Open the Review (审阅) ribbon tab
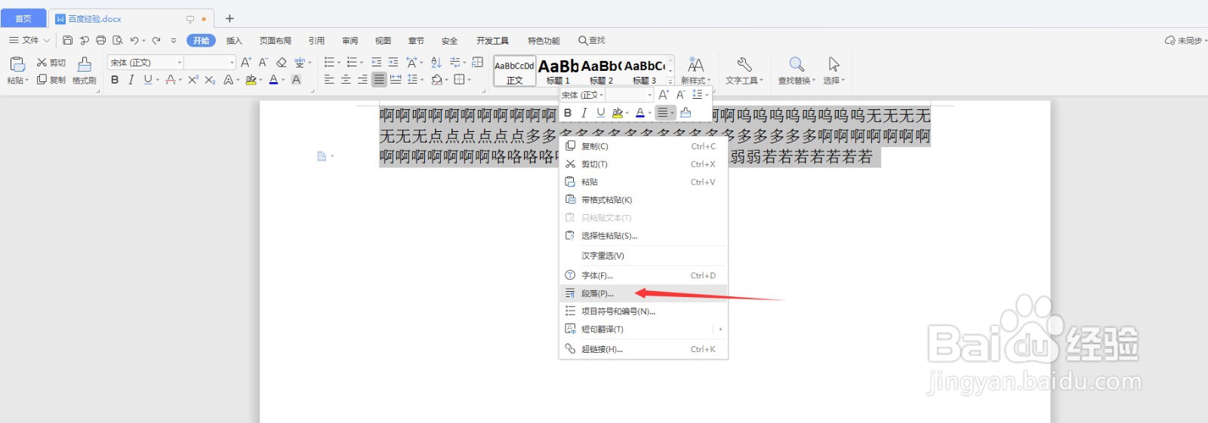This screenshot has height=423, width=1208. (x=350, y=41)
